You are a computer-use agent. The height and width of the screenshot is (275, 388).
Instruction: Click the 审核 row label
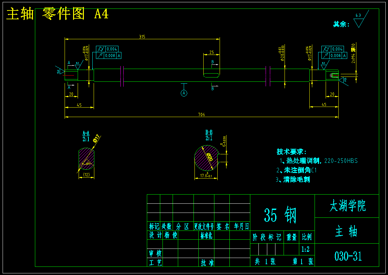[x=155, y=253]
